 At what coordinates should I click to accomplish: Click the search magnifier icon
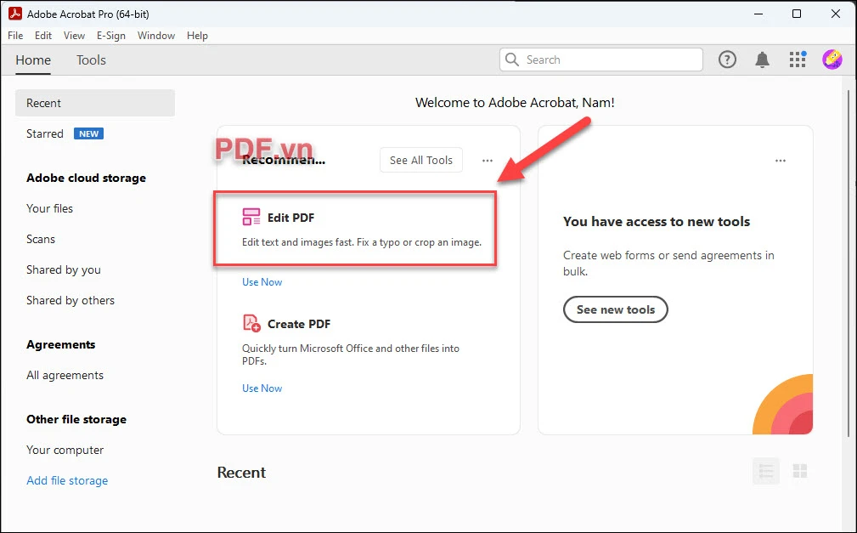click(x=511, y=60)
